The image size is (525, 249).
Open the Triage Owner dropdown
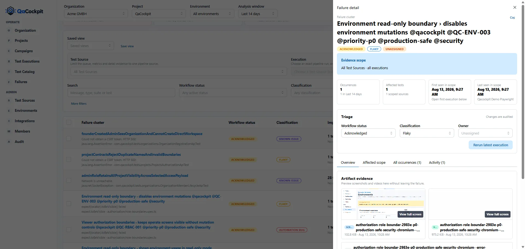coord(485,133)
